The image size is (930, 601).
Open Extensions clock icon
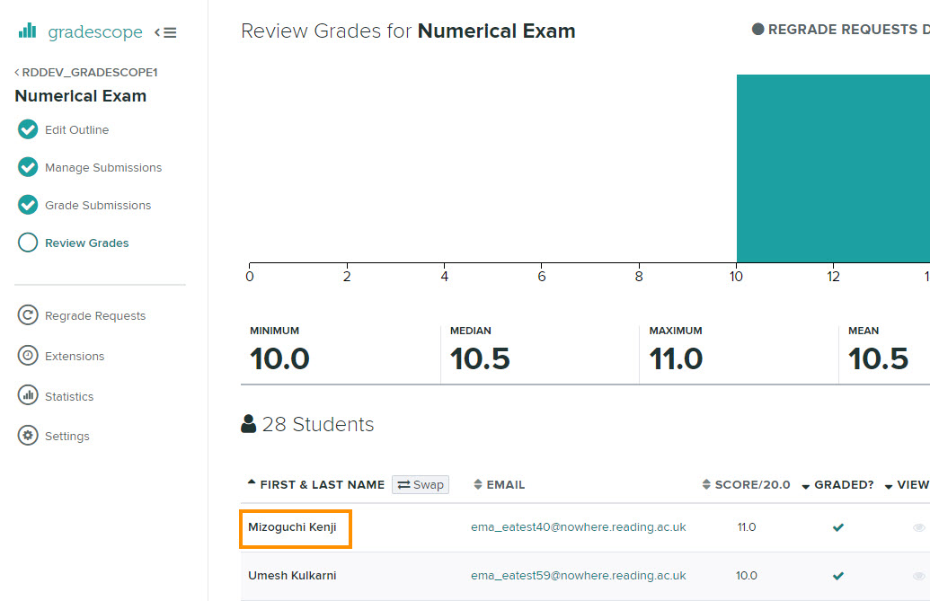click(x=28, y=356)
